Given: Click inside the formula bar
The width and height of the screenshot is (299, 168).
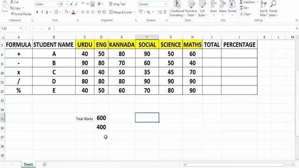Looking at the screenshot, I should pos(174,28).
